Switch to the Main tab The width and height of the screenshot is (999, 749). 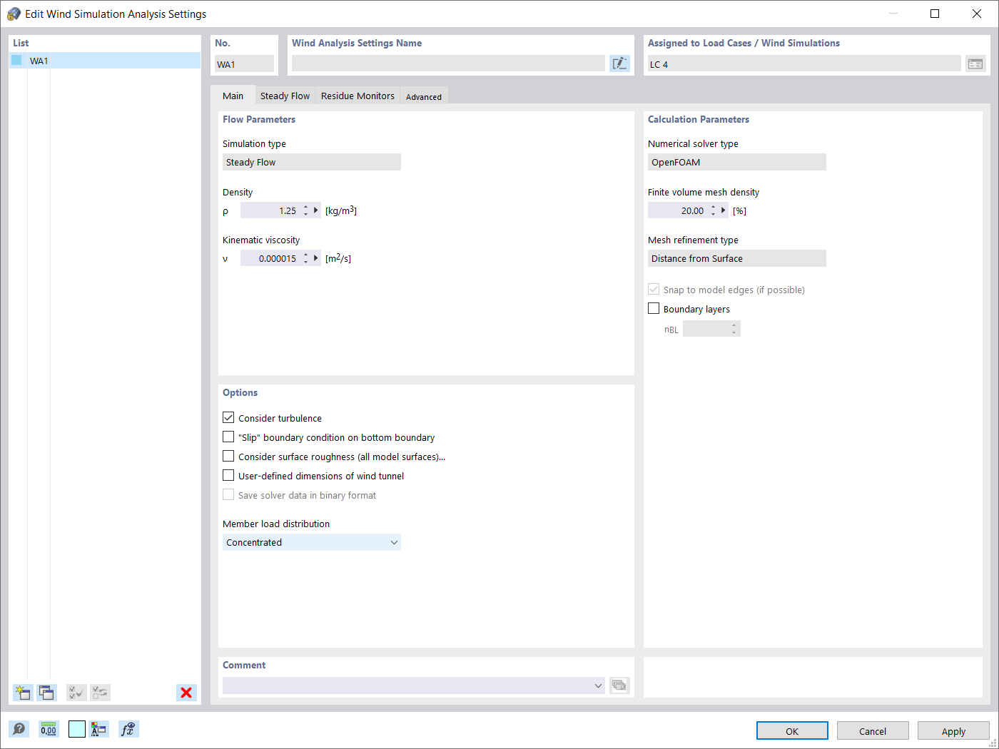pyautogui.click(x=233, y=96)
